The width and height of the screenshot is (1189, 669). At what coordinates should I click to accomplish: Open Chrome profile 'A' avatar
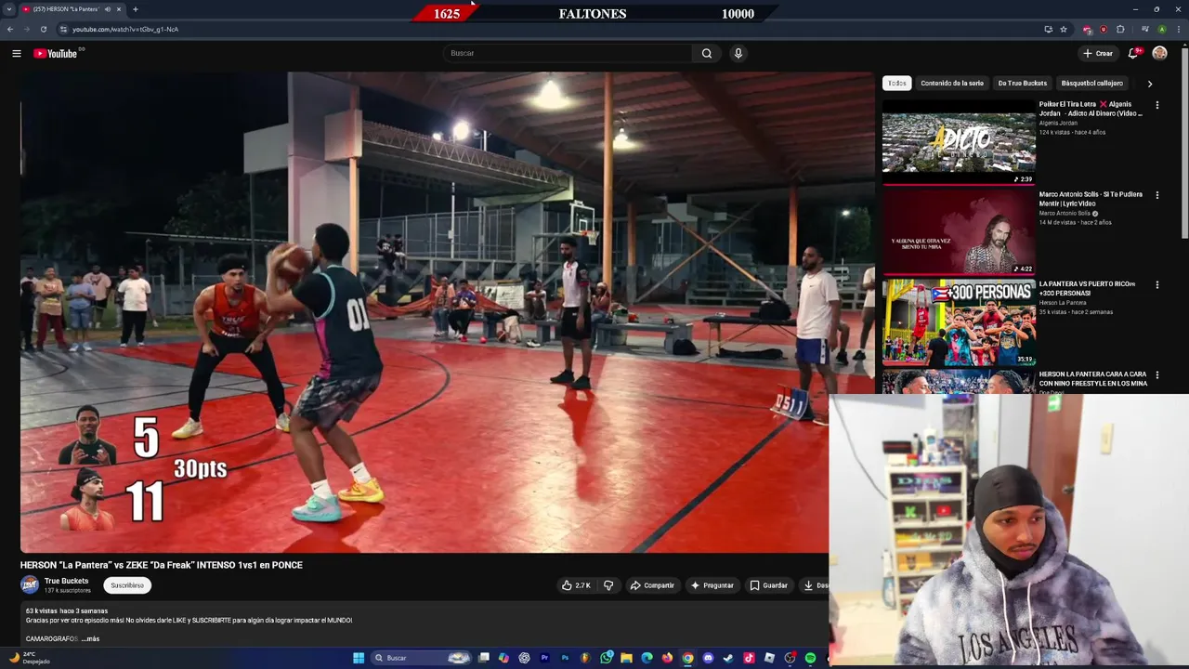tap(1161, 29)
